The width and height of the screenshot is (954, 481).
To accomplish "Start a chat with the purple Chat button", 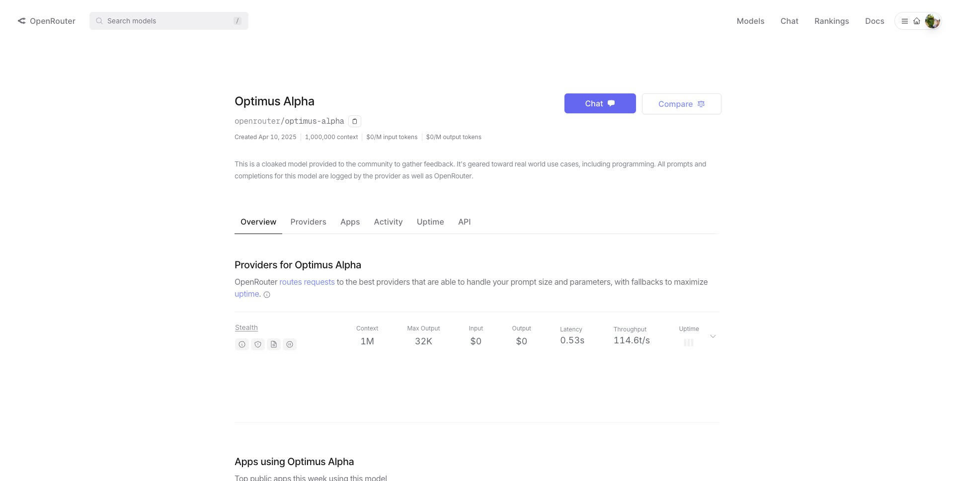I will 600,103.
